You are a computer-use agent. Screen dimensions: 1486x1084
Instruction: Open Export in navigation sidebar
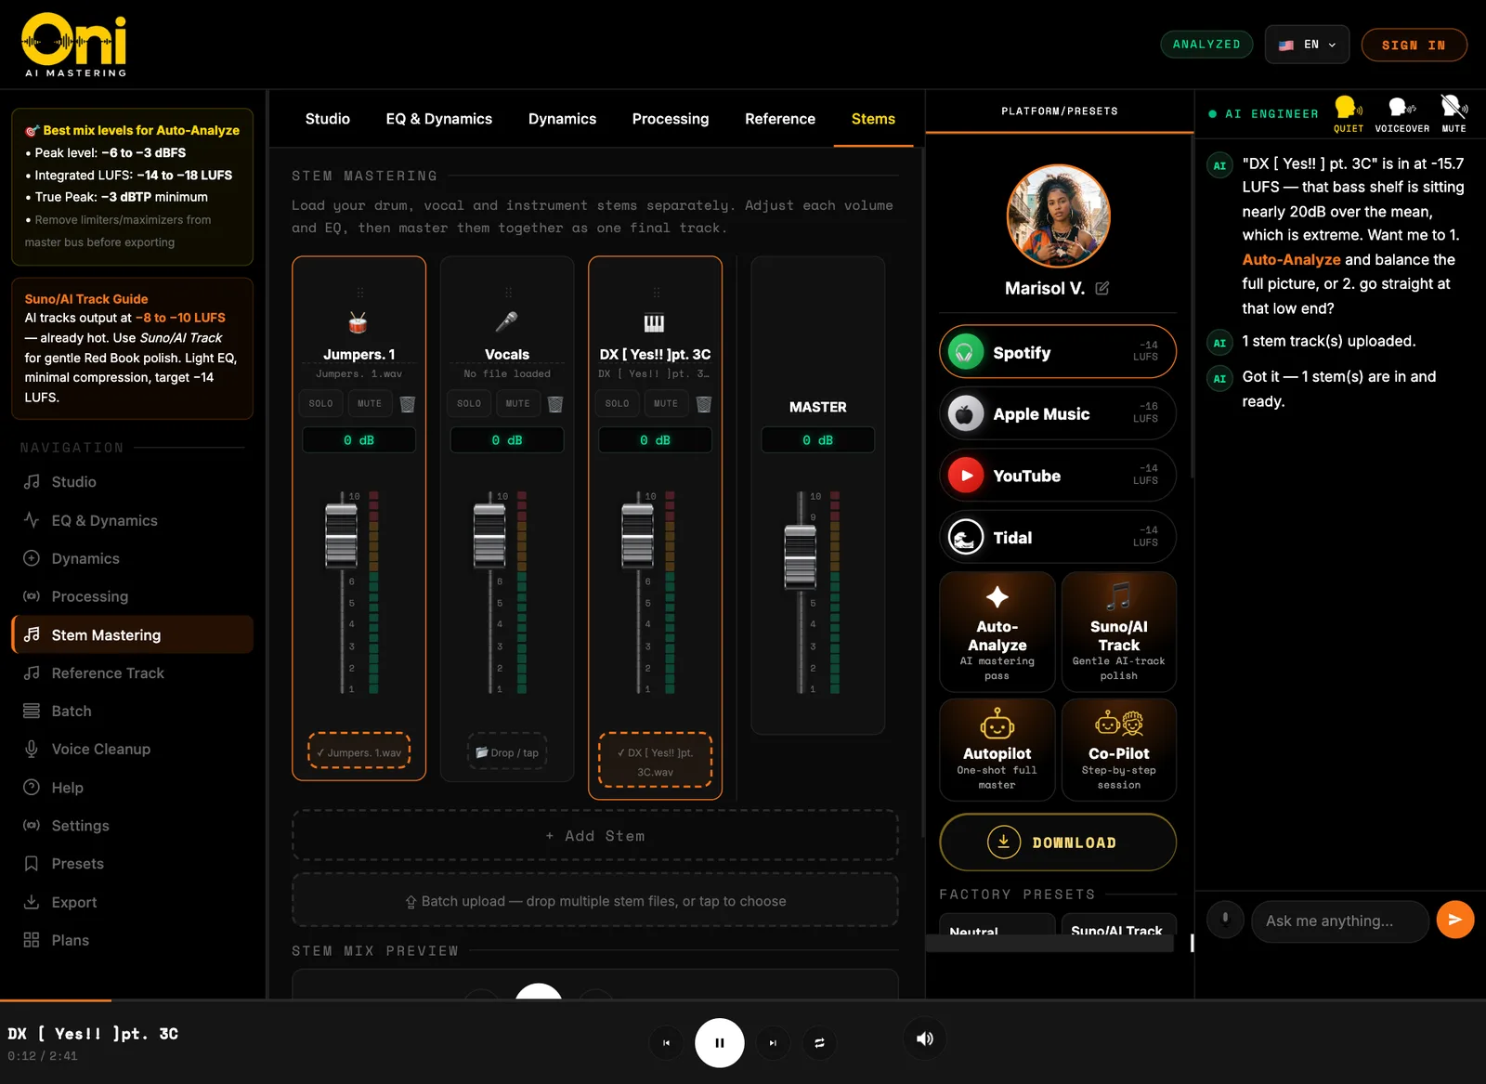[132, 902]
